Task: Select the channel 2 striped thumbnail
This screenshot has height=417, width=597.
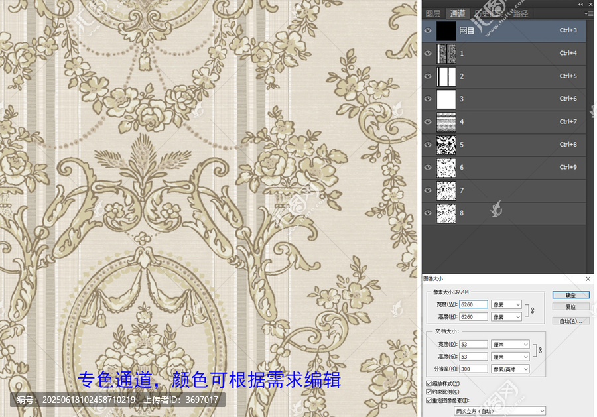Action: click(446, 76)
